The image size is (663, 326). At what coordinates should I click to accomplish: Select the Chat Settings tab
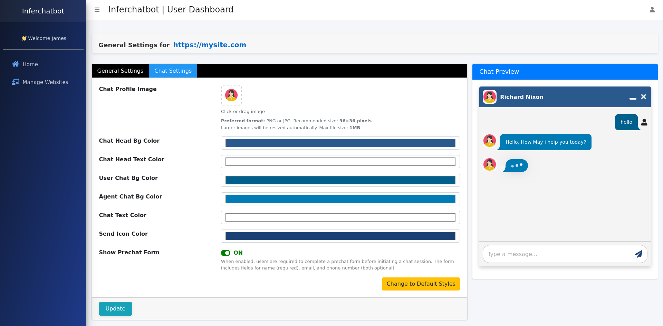pyautogui.click(x=173, y=71)
